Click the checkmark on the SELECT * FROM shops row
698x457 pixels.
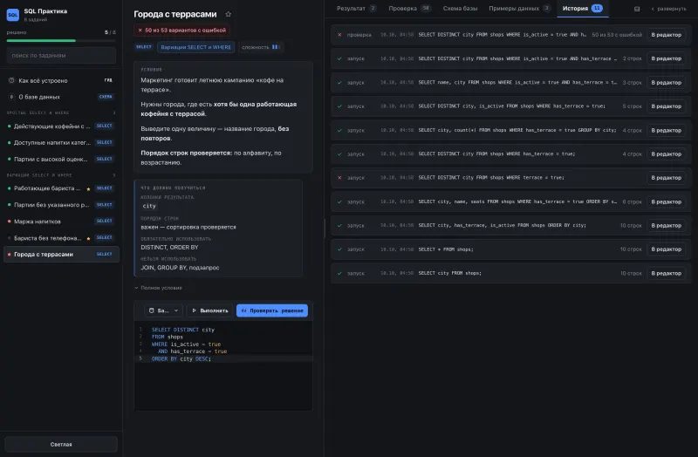tap(339, 249)
